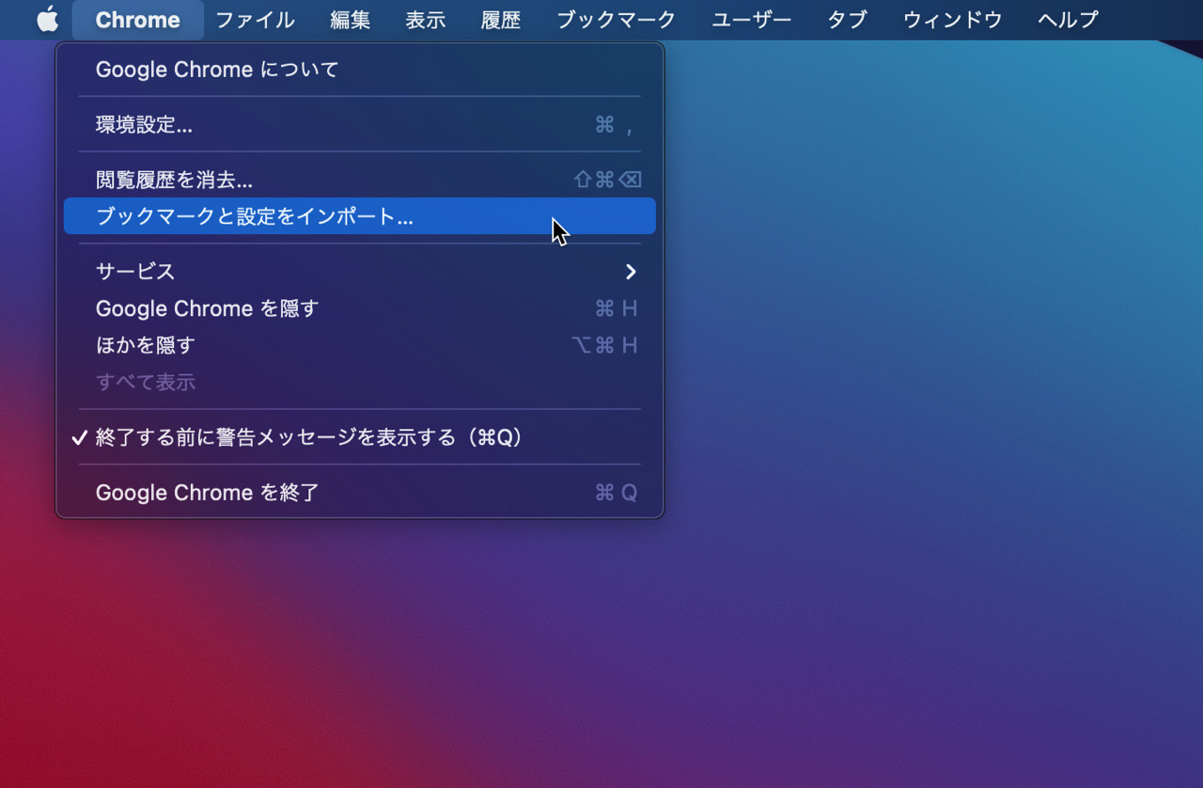Select Google Chrome について
This screenshot has height=788, width=1203.
(359, 70)
